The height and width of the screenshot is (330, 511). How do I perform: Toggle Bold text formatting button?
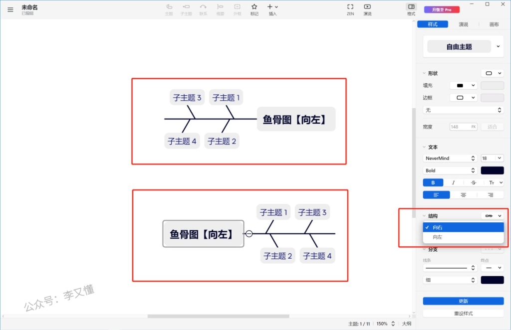point(433,183)
